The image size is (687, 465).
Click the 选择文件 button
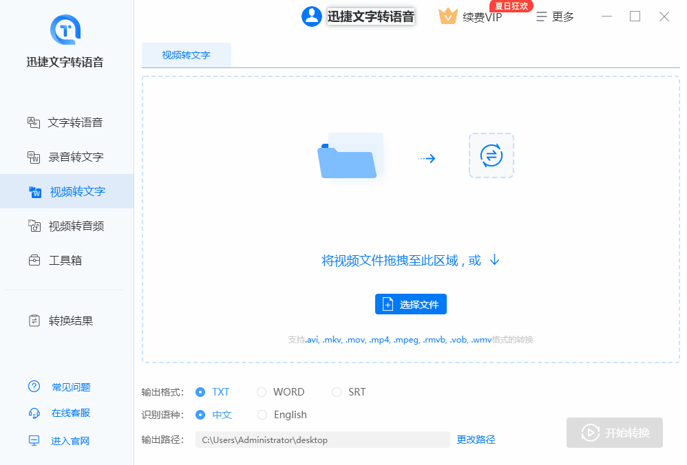pyautogui.click(x=410, y=304)
